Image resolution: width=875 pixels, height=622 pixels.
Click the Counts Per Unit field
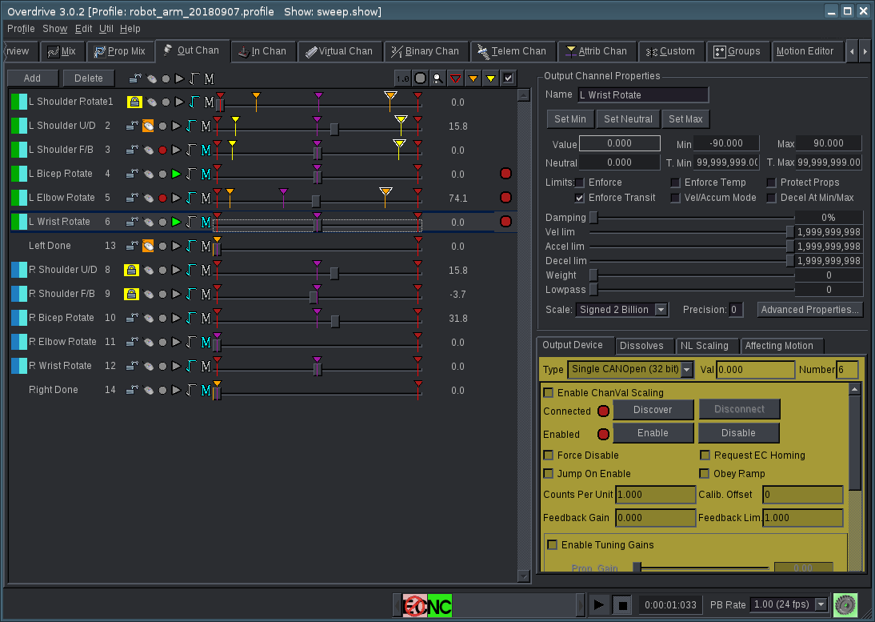(655, 495)
